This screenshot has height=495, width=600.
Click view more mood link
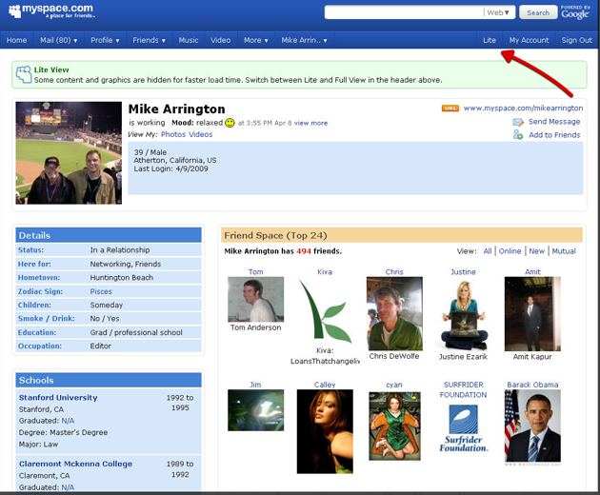[310, 123]
